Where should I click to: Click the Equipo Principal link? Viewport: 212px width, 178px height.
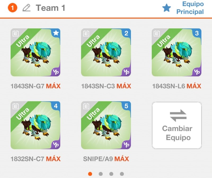(x=190, y=8)
